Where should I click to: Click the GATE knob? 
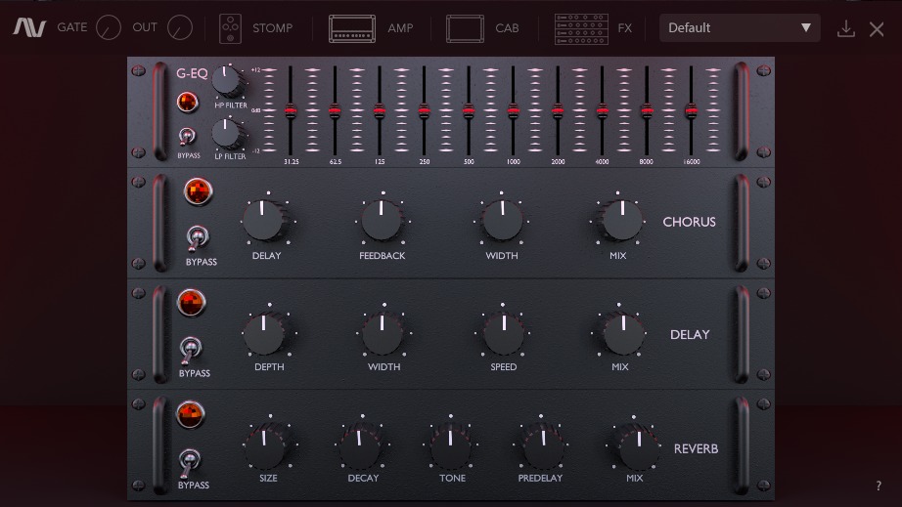pos(109,27)
